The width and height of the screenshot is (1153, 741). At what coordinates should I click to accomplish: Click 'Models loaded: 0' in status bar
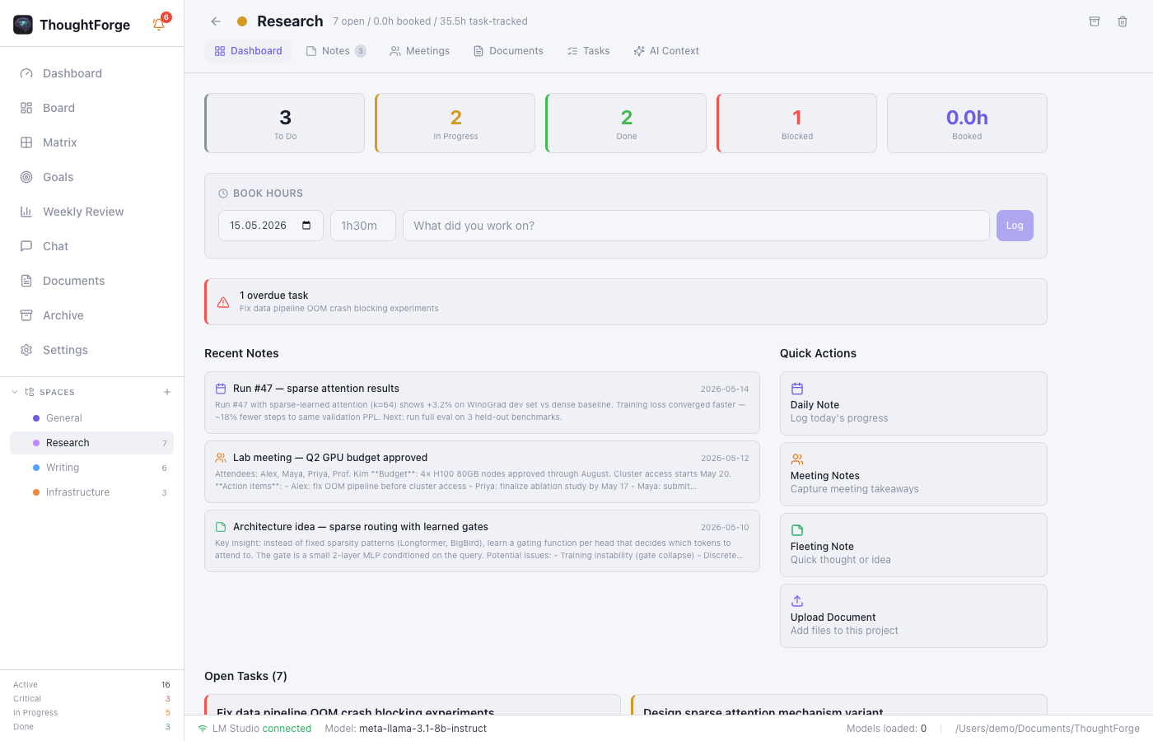(x=886, y=729)
